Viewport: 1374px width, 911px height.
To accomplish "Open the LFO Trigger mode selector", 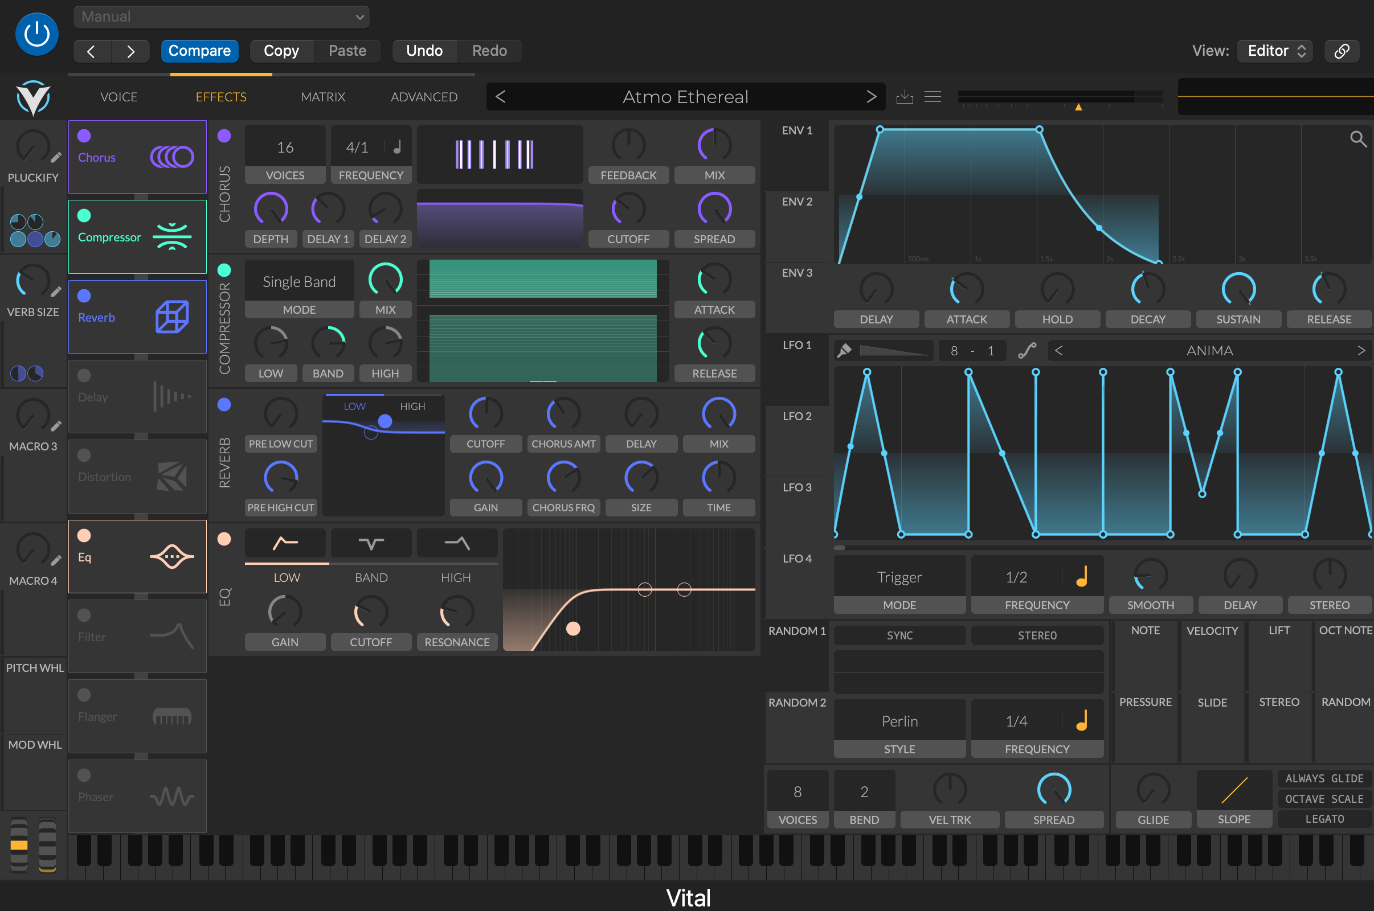I will (899, 577).
